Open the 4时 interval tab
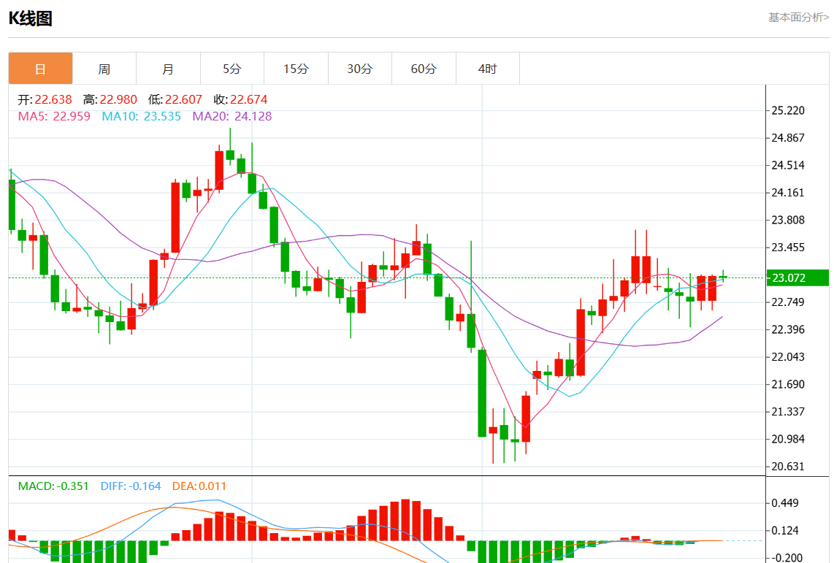Image resolution: width=834 pixels, height=563 pixels. (x=487, y=69)
